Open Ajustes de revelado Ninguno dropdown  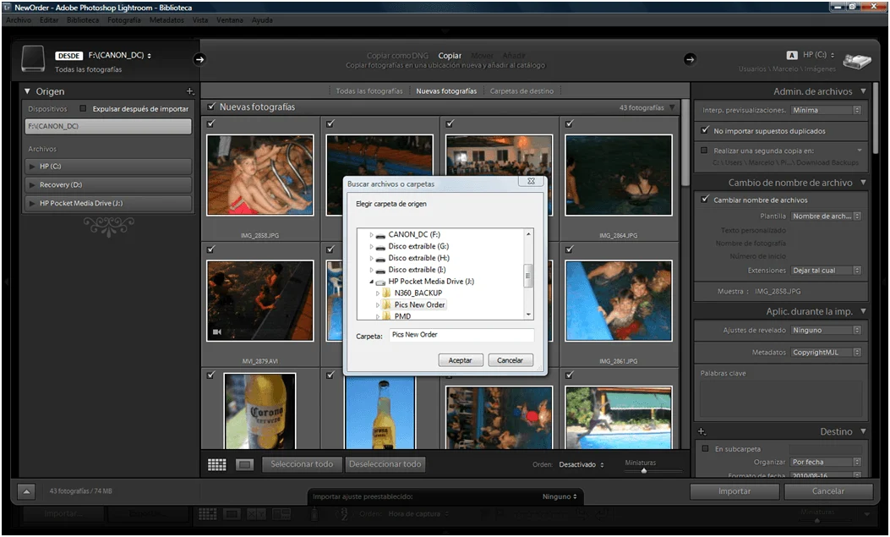coord(827,331)
